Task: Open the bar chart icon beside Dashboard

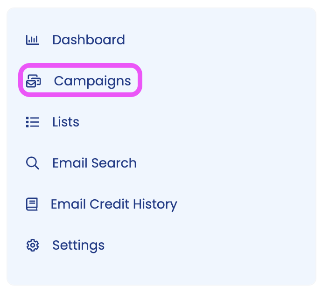Action: tap(32, 40)
